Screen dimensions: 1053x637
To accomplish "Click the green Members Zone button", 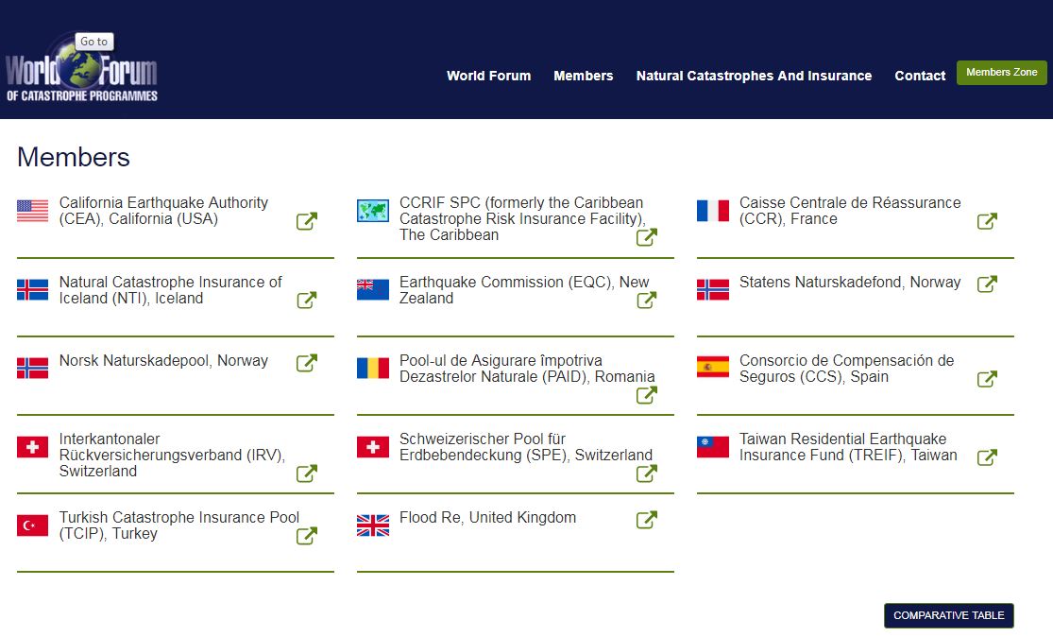I will coord(1001,73).
